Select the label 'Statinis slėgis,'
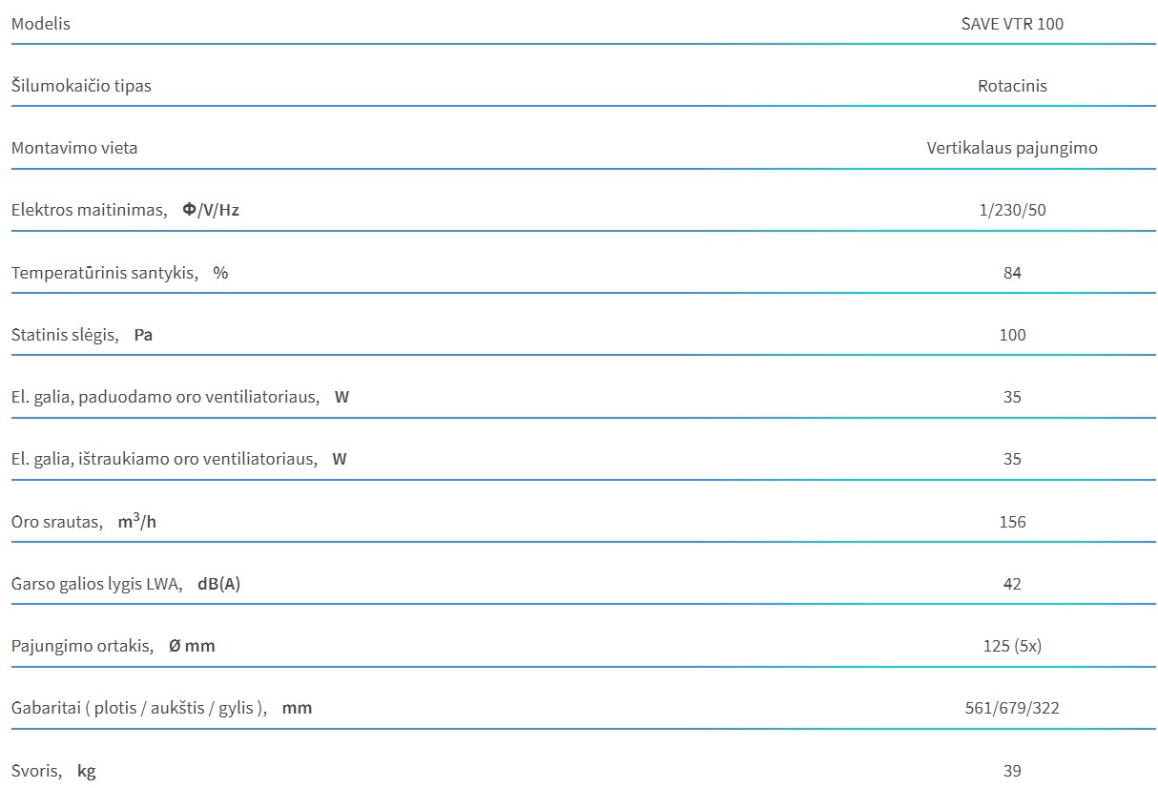1158x788 pixels. tap(66, 335)
